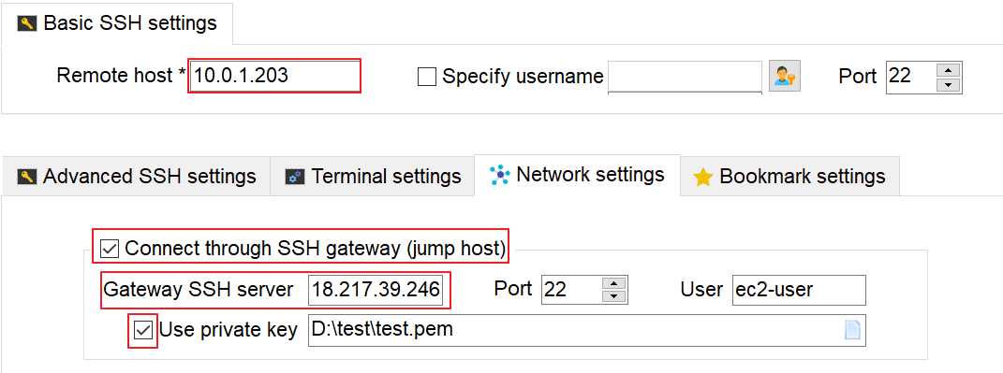
Task: Click the Basic SSH Port field
Action: tap(911, 77)
